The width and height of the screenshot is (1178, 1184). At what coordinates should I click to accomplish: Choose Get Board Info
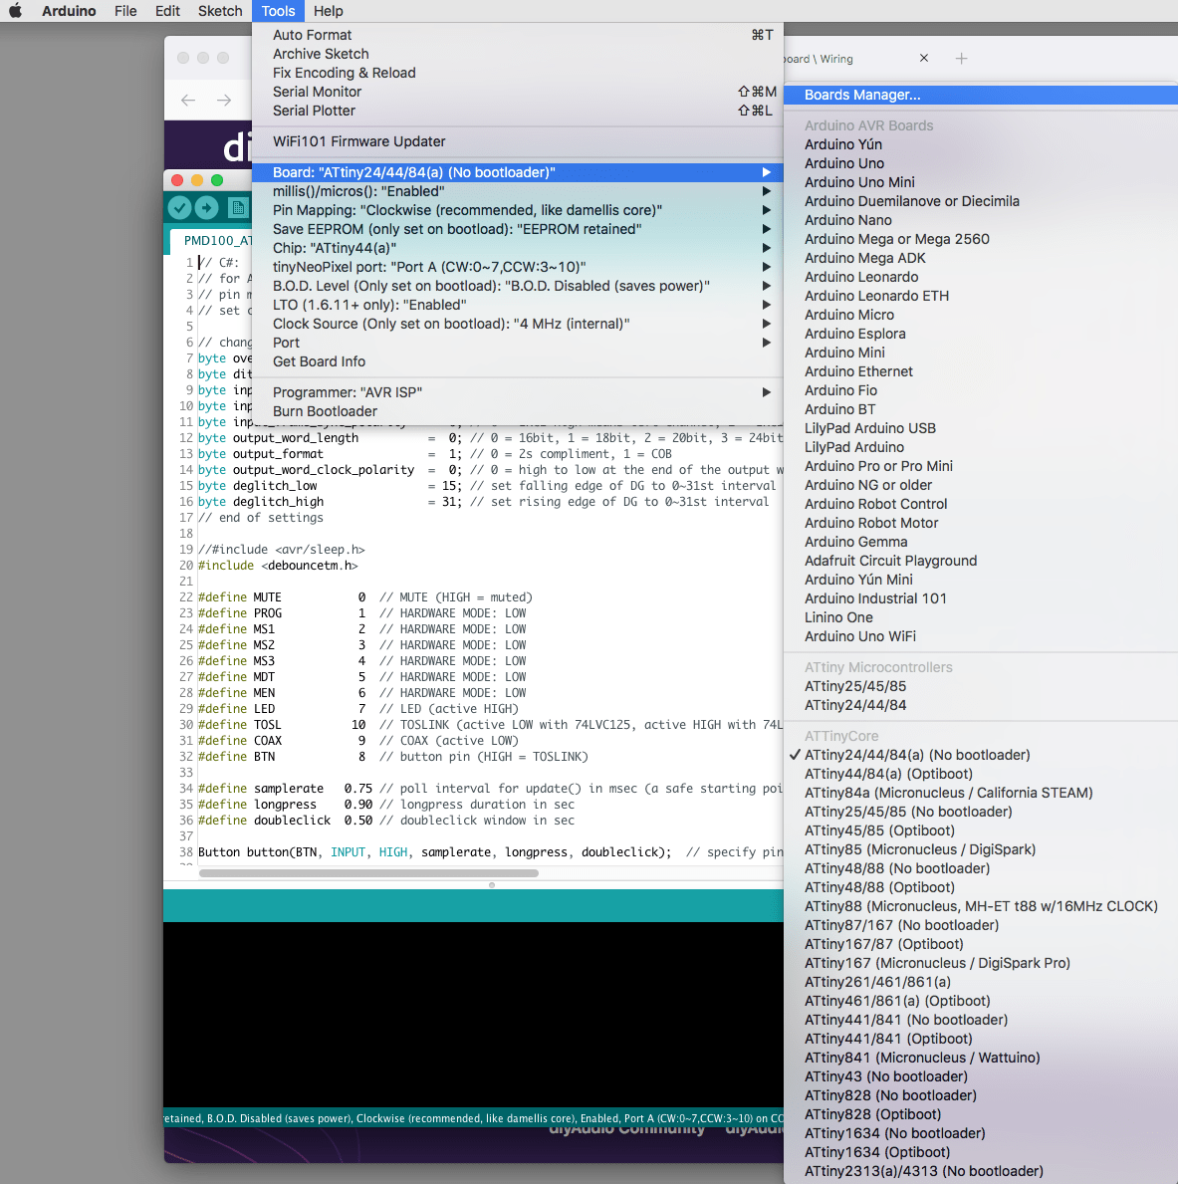(x=517, y=360)
